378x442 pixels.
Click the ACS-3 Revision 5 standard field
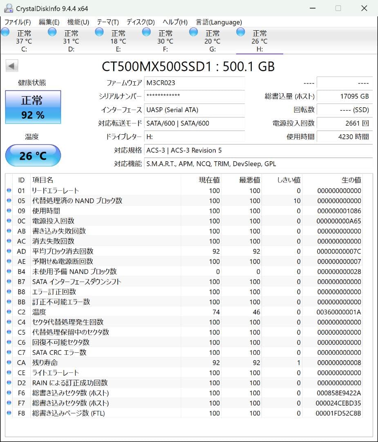pyautogui.click(x=258, y=150)
